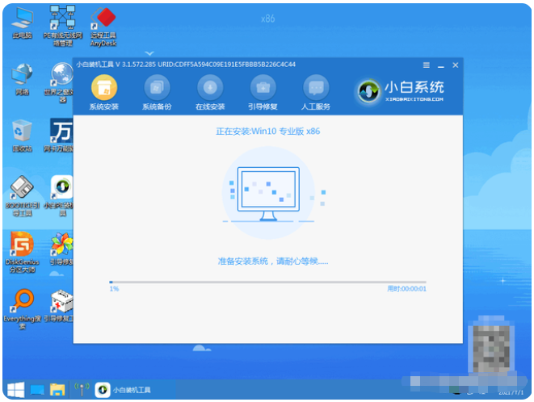Click the 准备安装系统 status message
The height and width of the screenshot is (402, 534).
[x=273, y=262]
